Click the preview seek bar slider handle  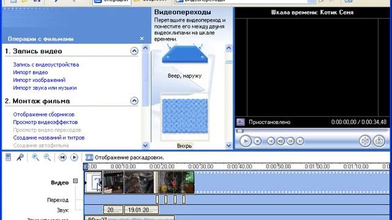239,131
